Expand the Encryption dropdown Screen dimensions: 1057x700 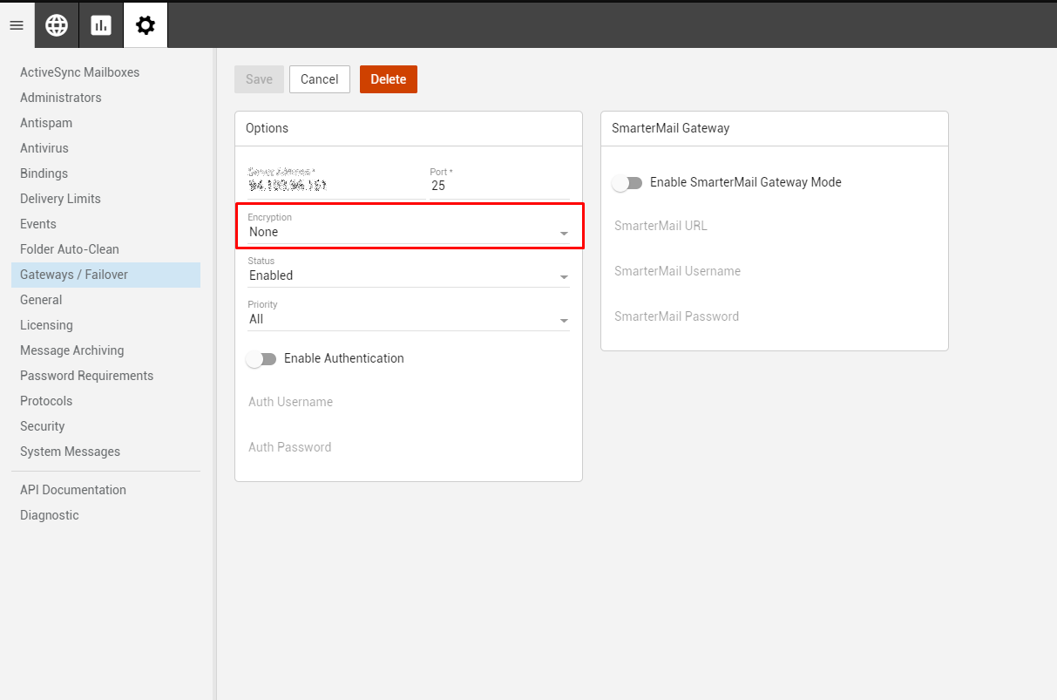tap(408, 232)
